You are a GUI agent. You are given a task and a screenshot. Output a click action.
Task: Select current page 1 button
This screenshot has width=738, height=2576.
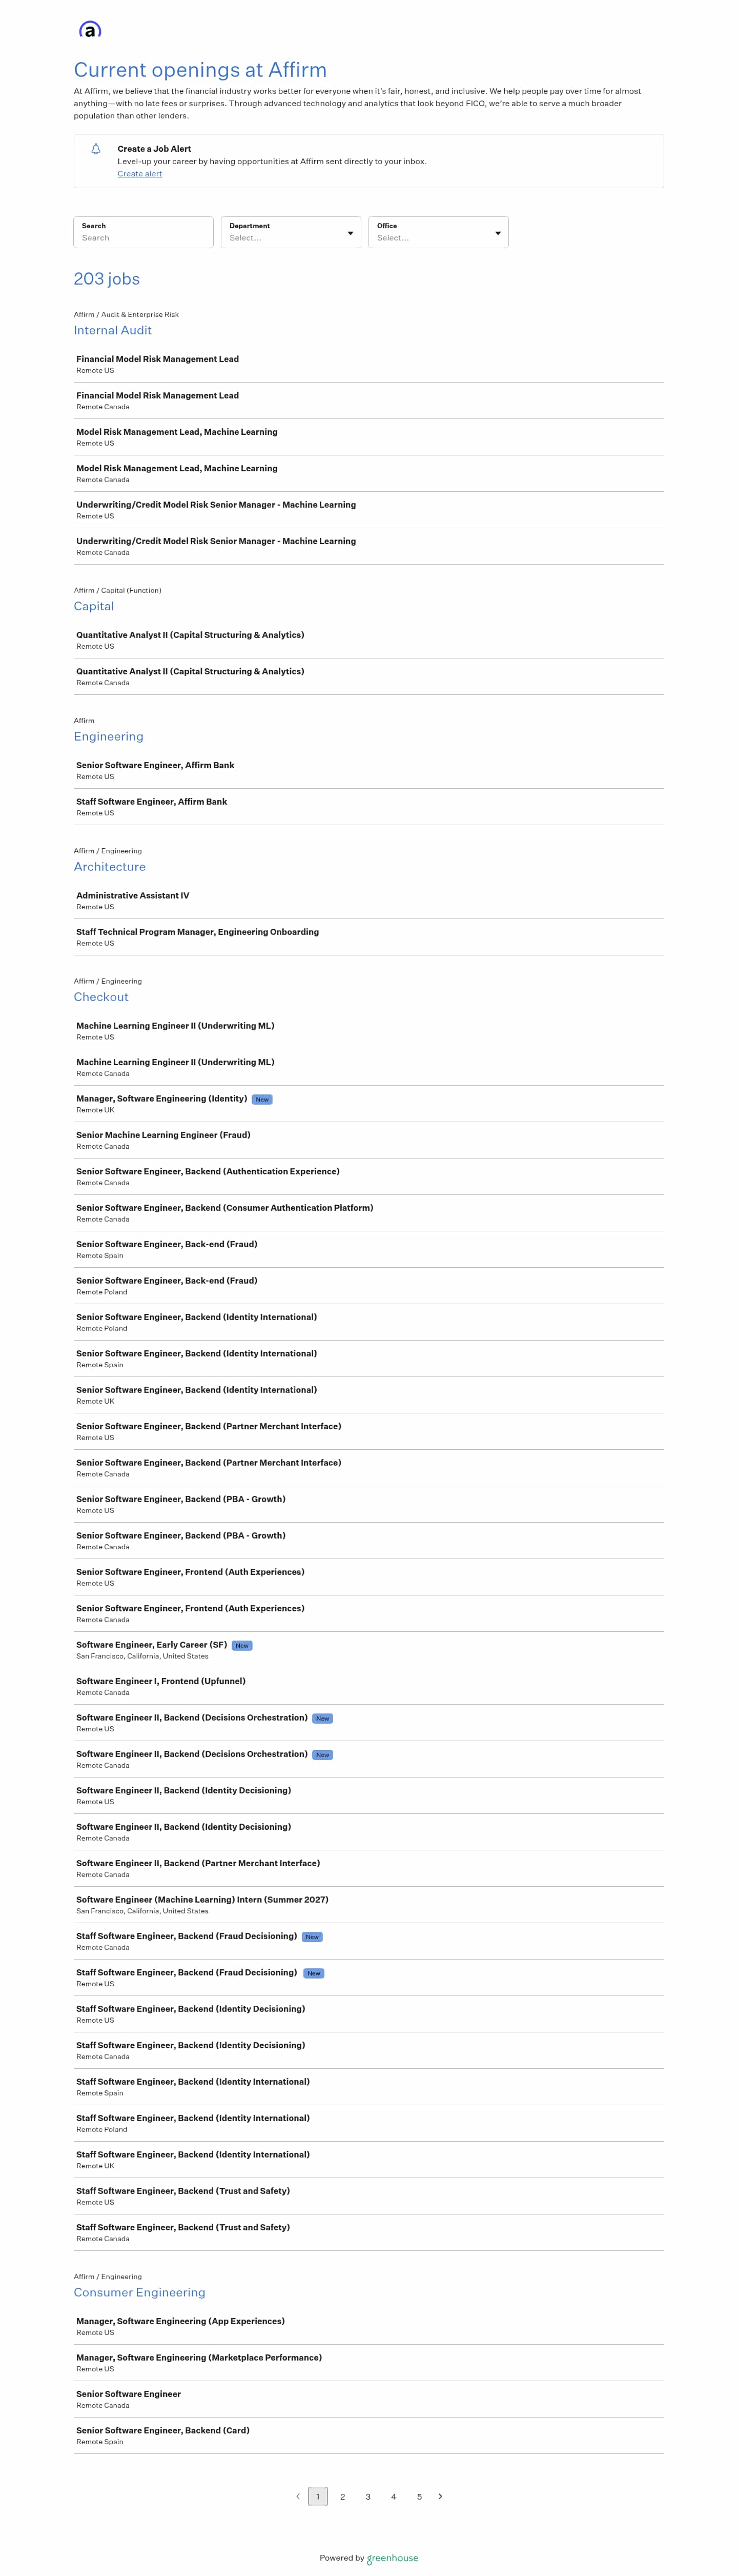318,2496
